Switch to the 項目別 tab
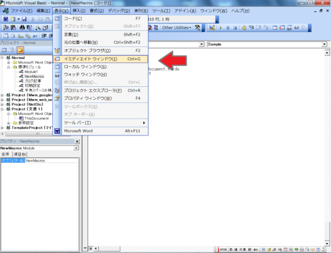 click(20, 154)
